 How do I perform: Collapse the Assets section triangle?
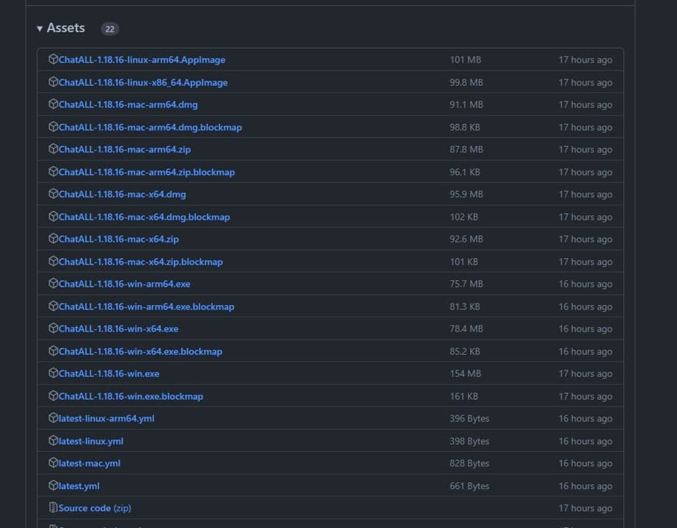click(40, 29)
